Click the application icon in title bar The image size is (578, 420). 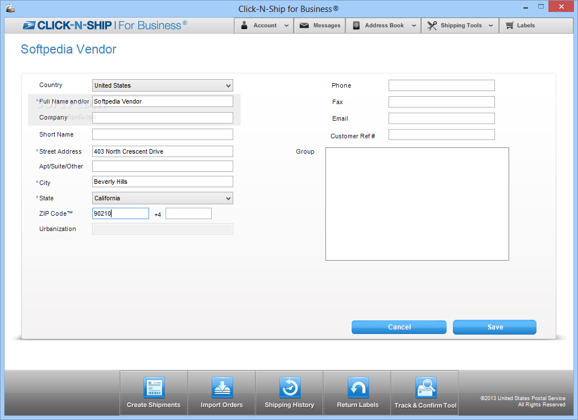point(10,8)
